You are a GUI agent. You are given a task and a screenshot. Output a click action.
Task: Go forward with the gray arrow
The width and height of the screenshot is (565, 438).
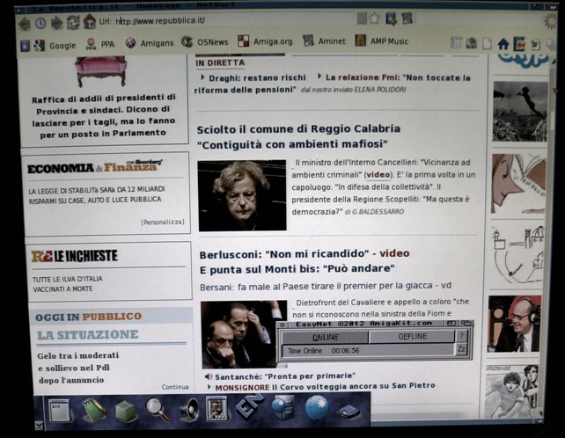pyautogui.click(x=56, y=23)
